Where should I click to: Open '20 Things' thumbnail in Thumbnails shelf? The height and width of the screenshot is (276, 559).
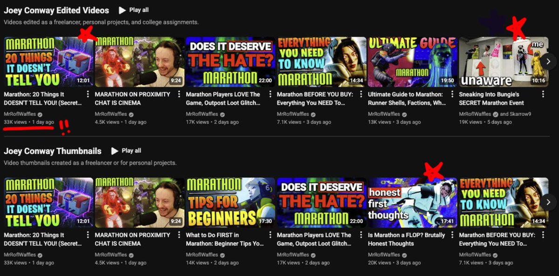click(48, 202)
